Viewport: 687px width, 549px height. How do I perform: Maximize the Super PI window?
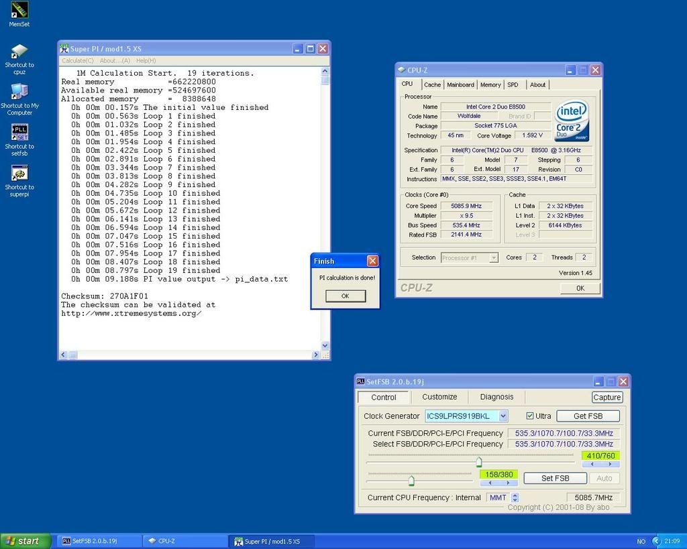click(x=310, y=48)
